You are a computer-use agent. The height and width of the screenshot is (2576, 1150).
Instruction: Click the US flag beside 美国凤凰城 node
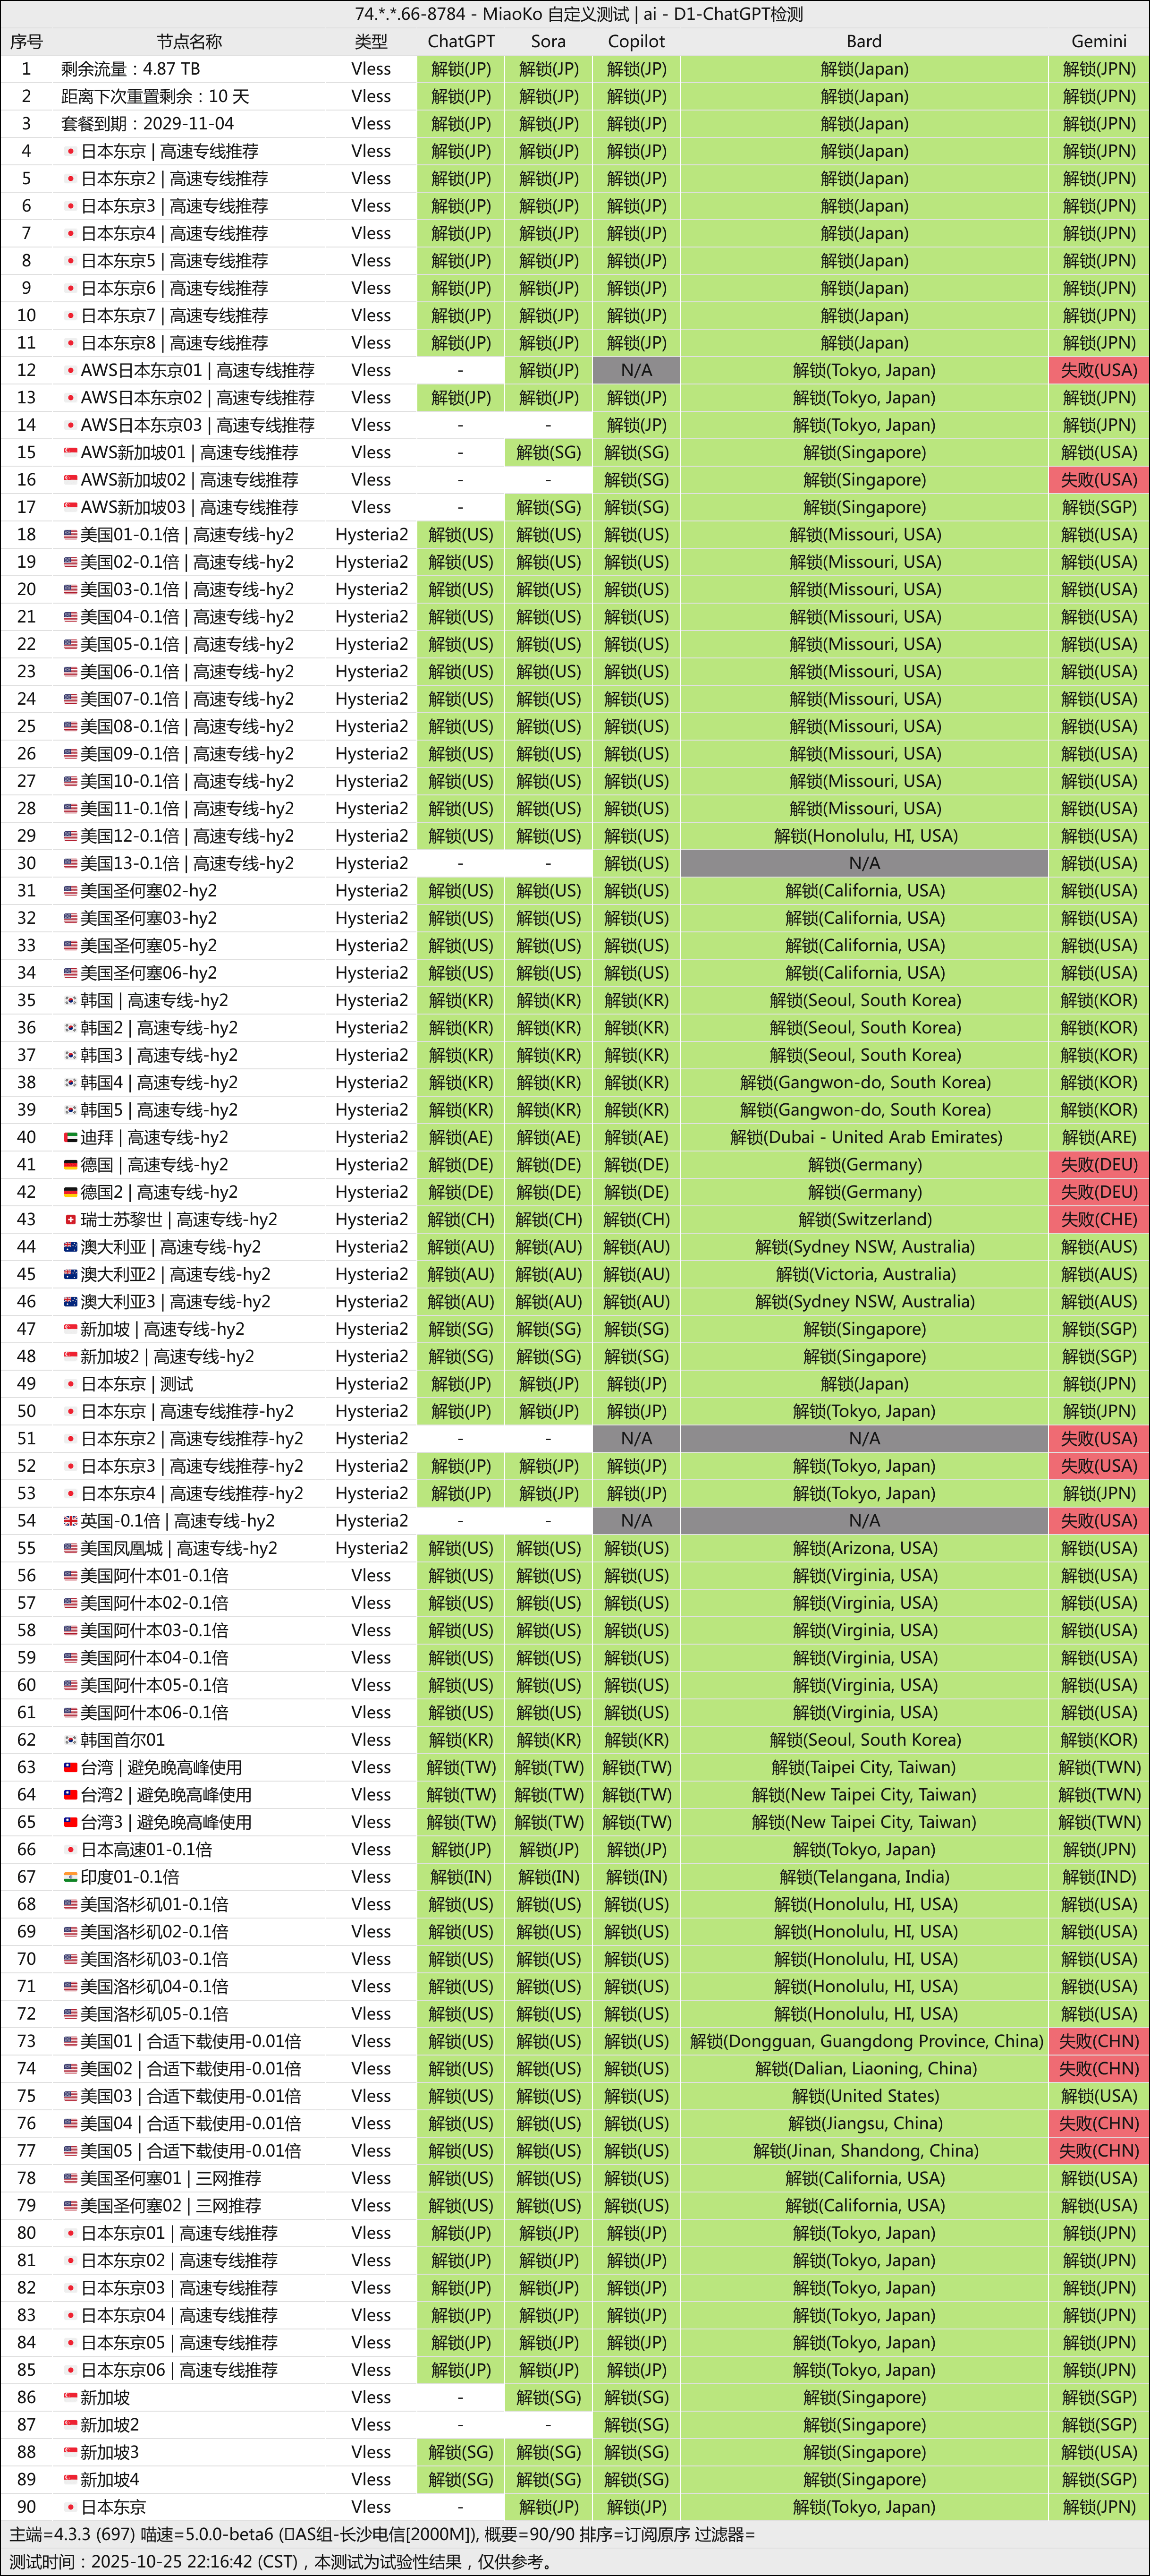pyautogui.click(x=71, y=1548)
